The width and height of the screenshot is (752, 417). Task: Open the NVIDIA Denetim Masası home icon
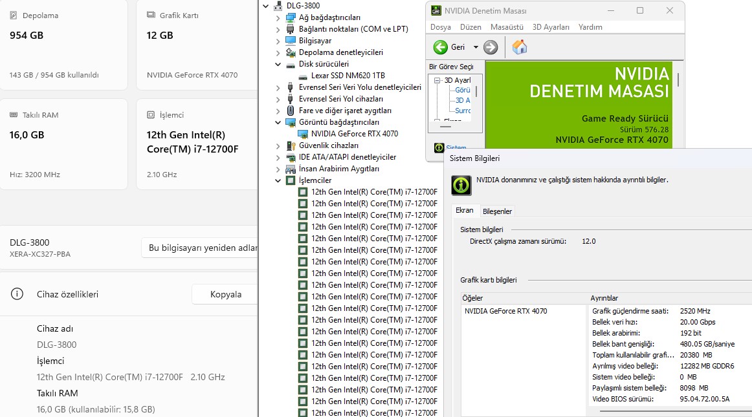click(x=520, y=47)
